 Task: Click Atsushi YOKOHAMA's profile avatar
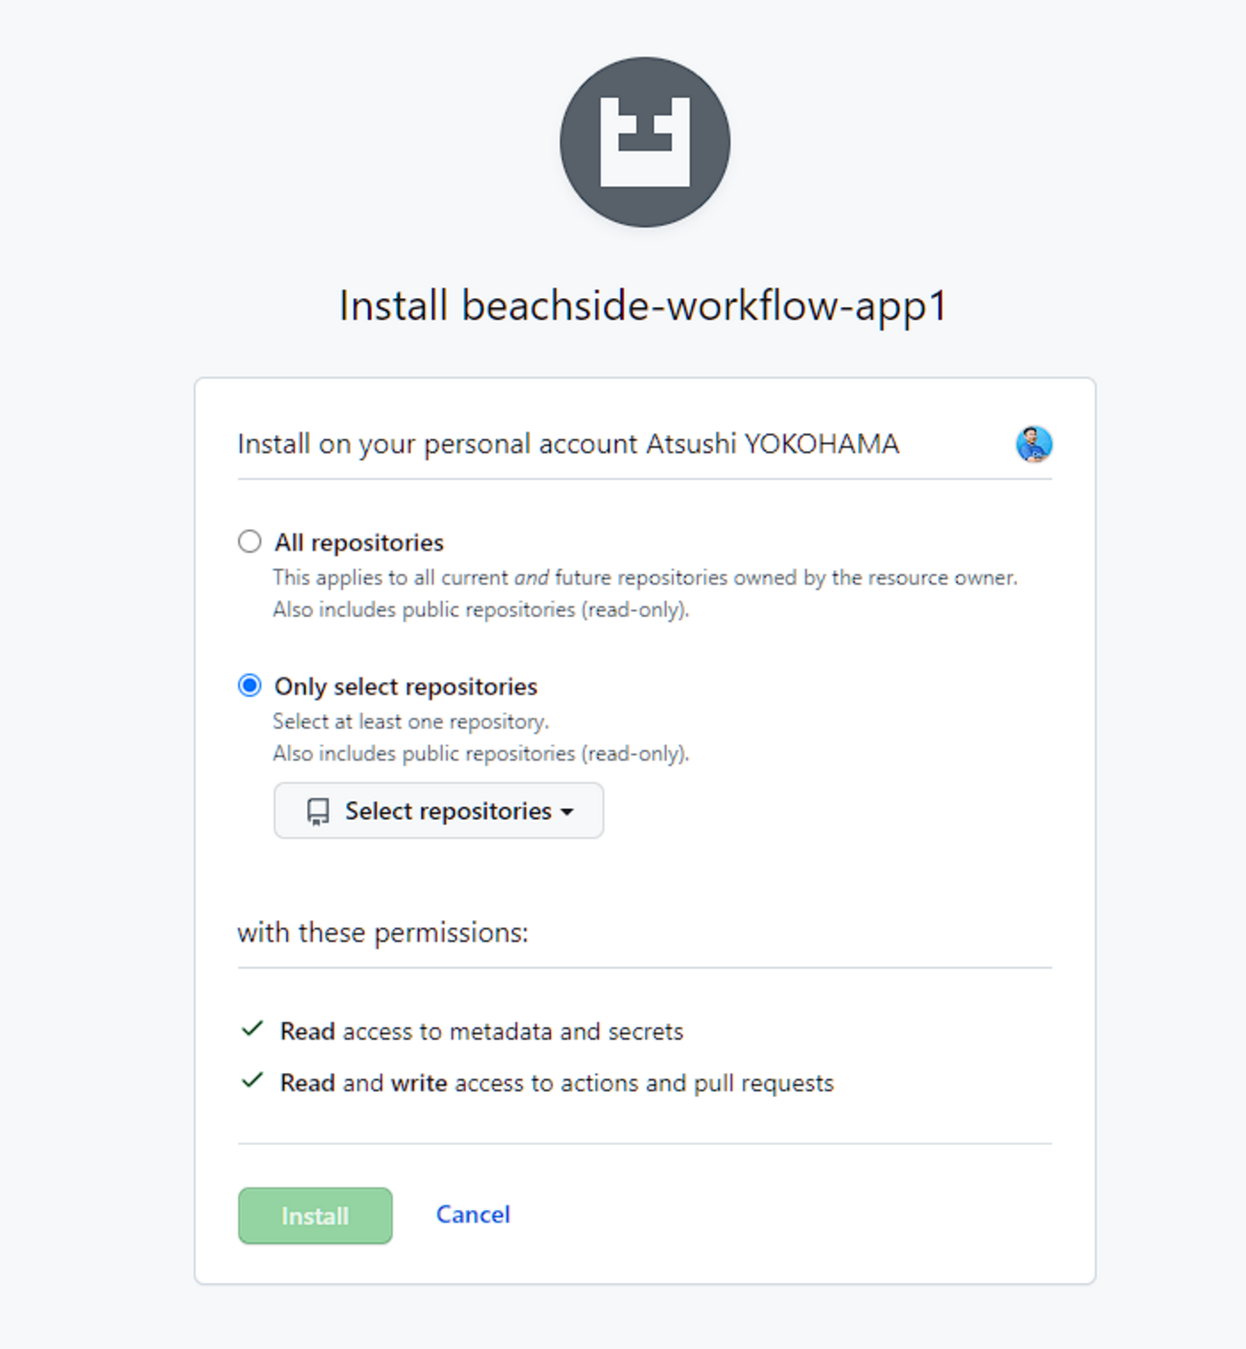[x=1033, y=444]
